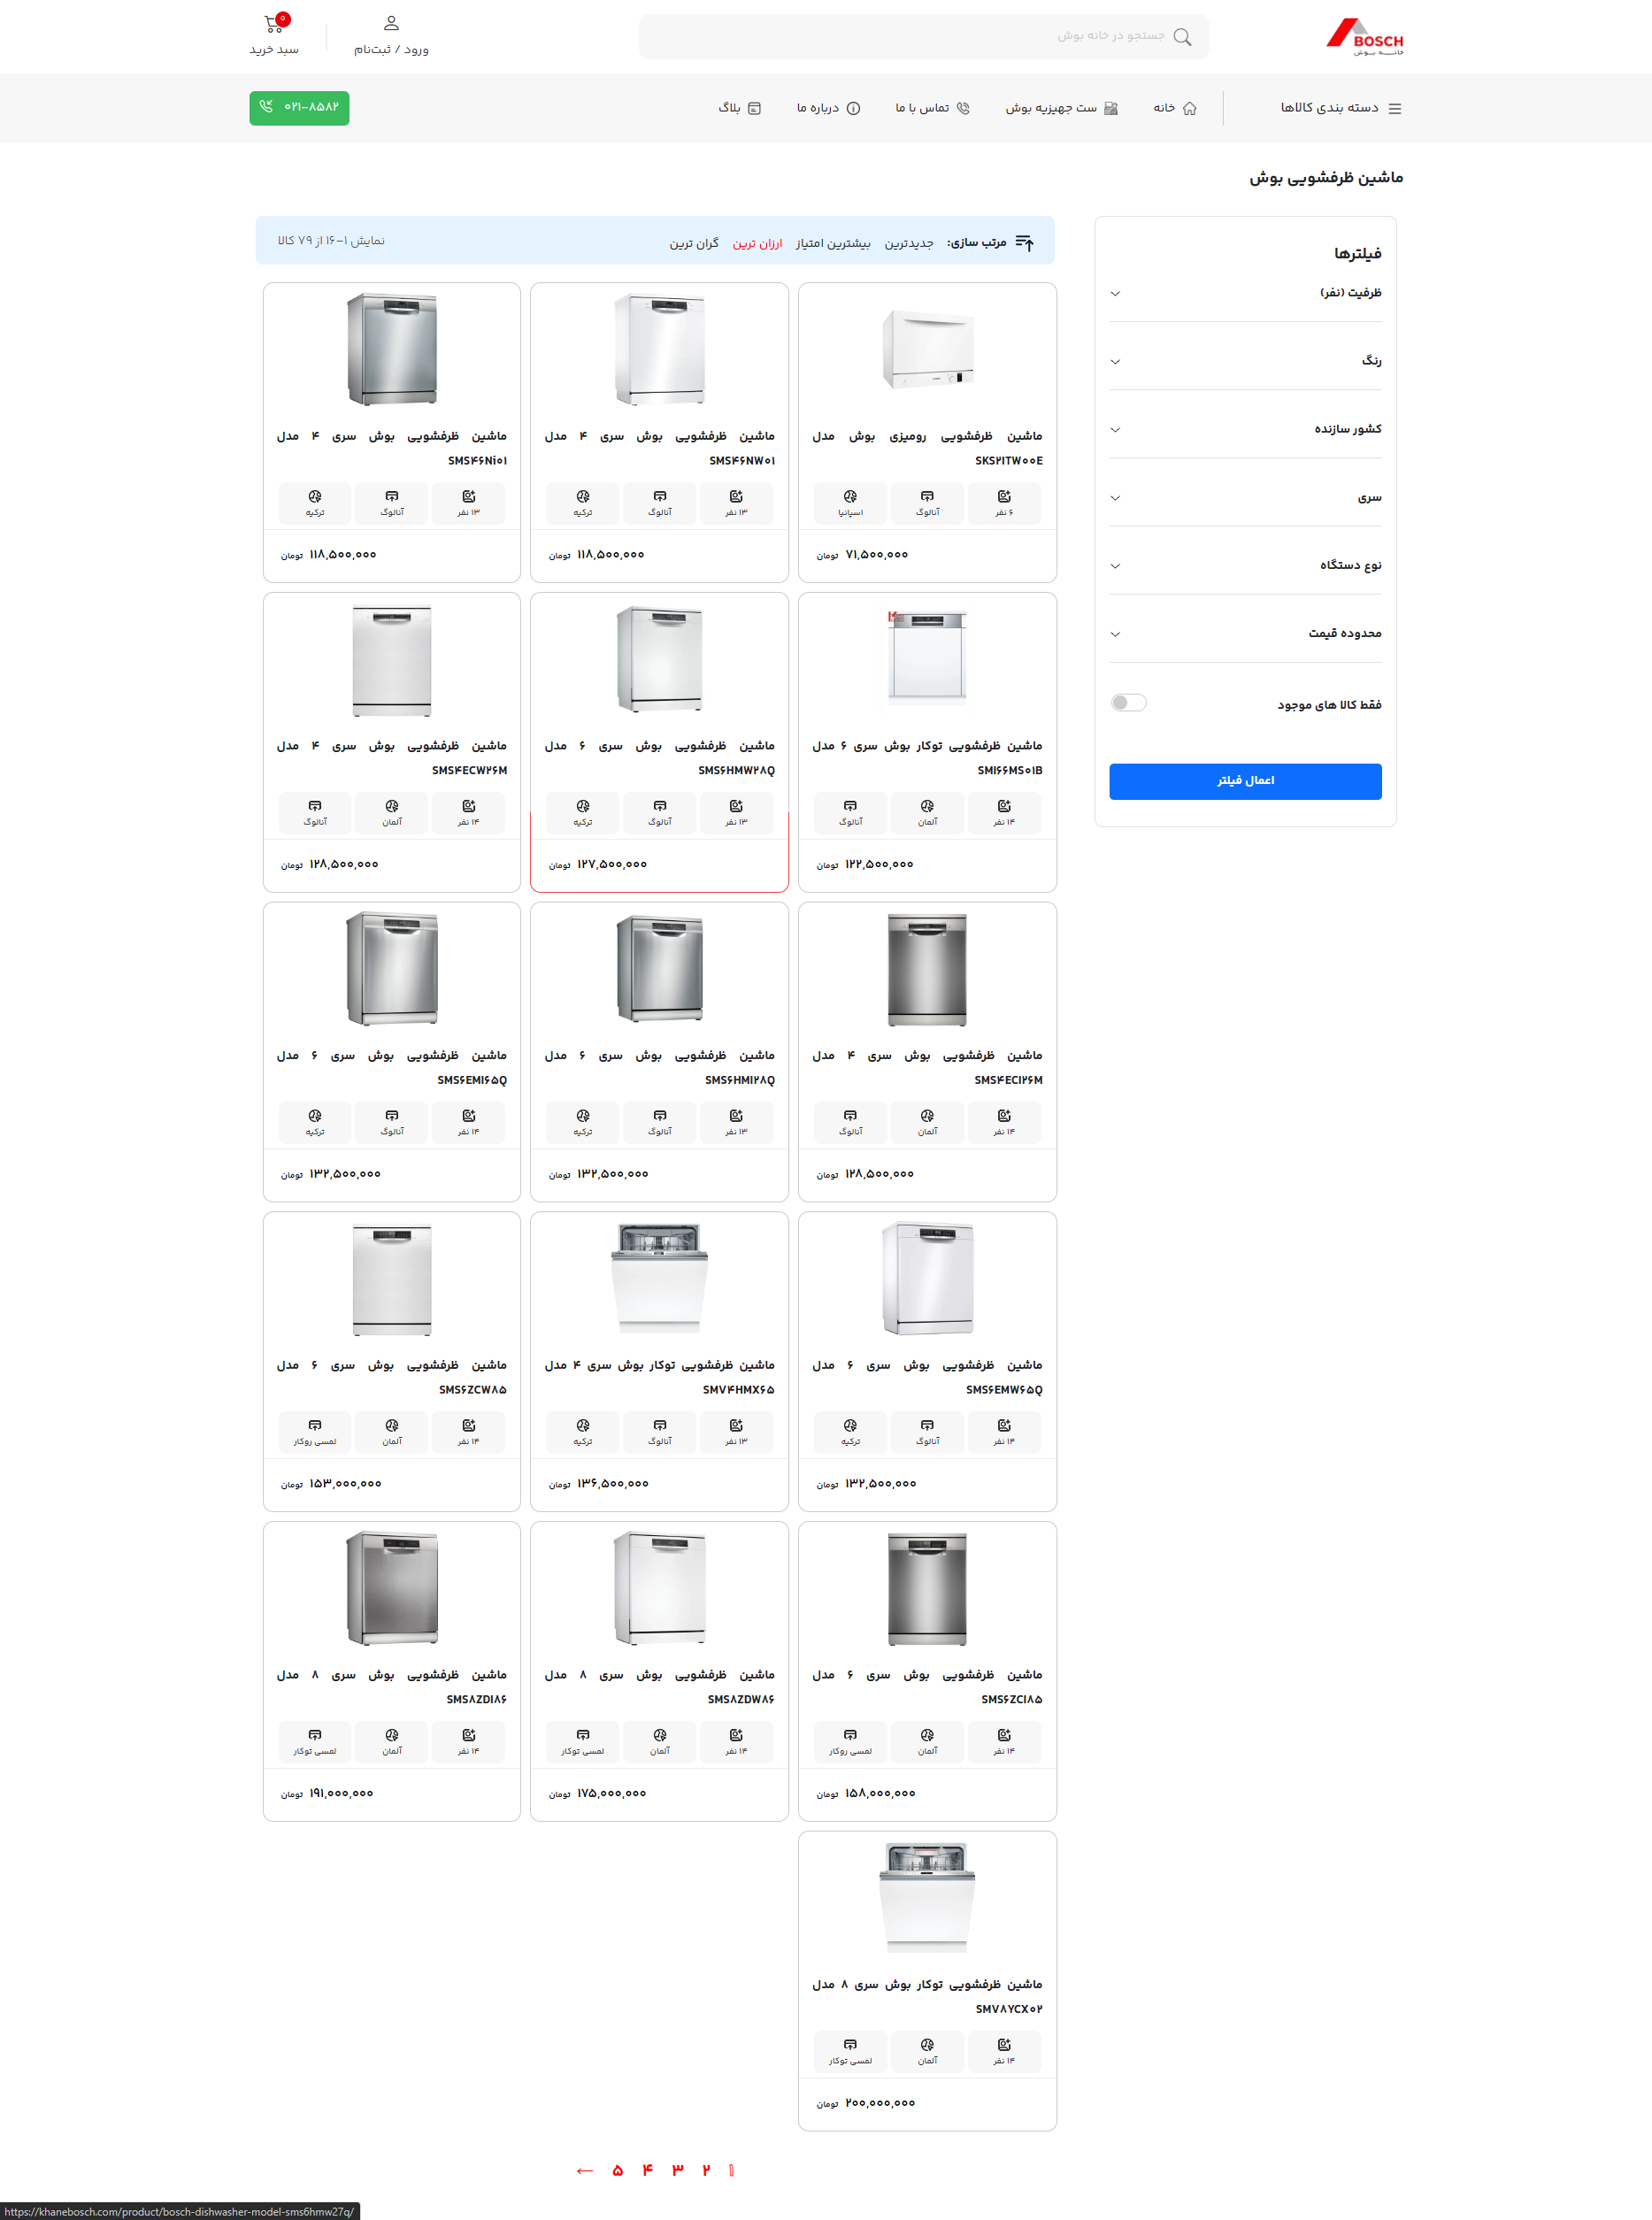Go to pagination page ۲
The height and width of the screenshot is (2220, 1652).
[x=706, y=2169]
